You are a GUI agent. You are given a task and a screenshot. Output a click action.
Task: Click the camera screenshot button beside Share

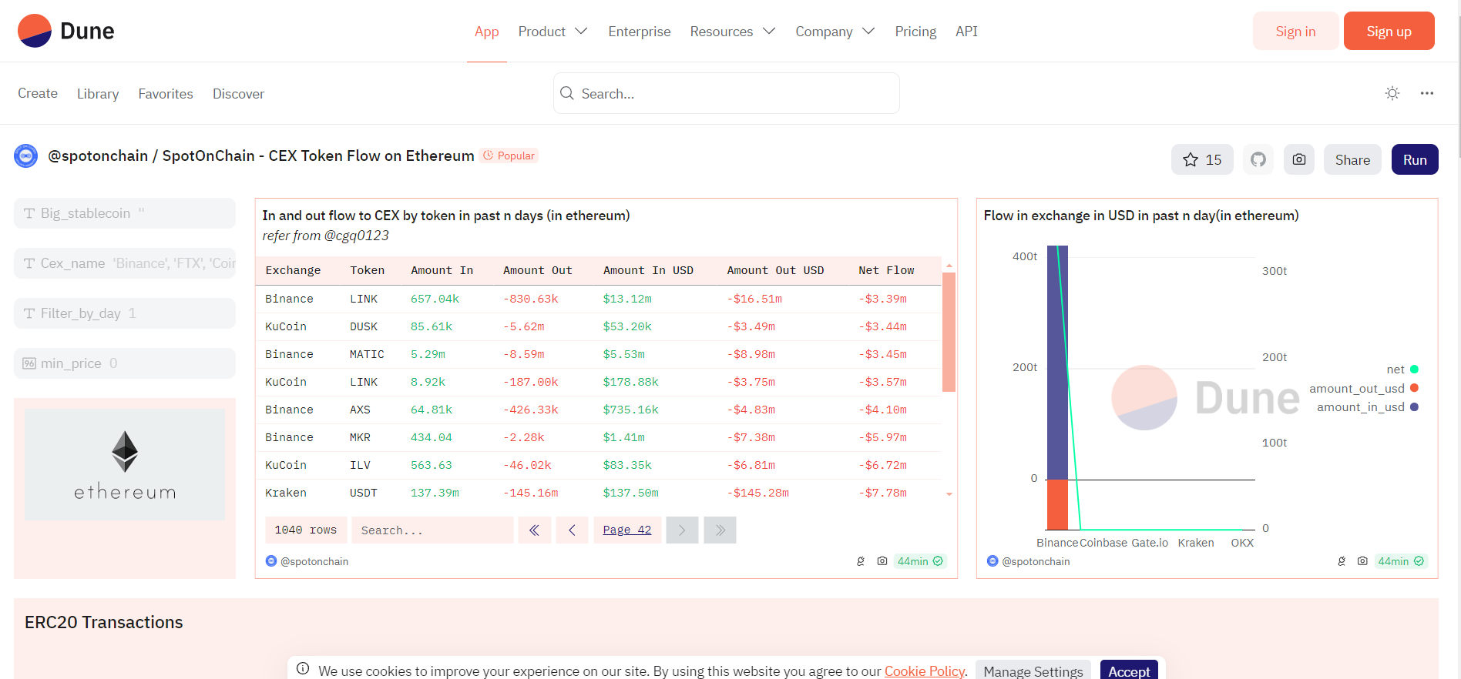[1299, 159]
